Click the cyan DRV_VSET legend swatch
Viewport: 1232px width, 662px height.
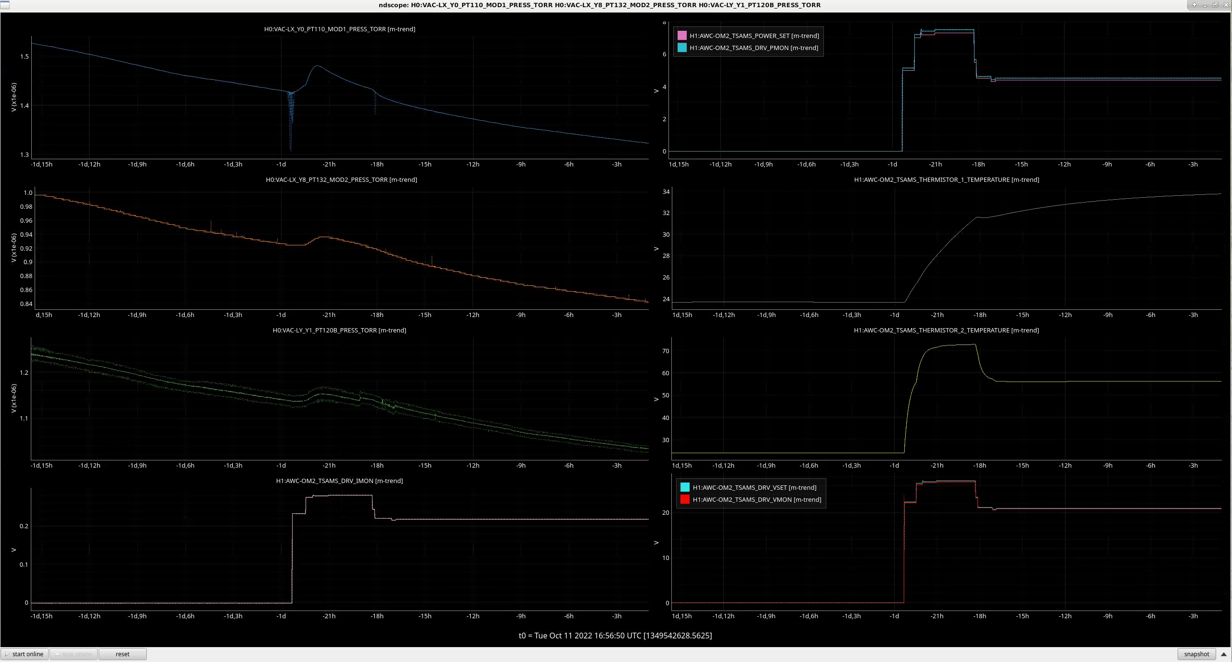point(685,487)
